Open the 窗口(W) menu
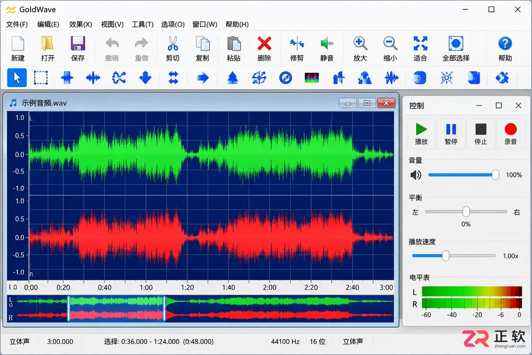This screenshot has width=532, height=355. click(205, 24)
